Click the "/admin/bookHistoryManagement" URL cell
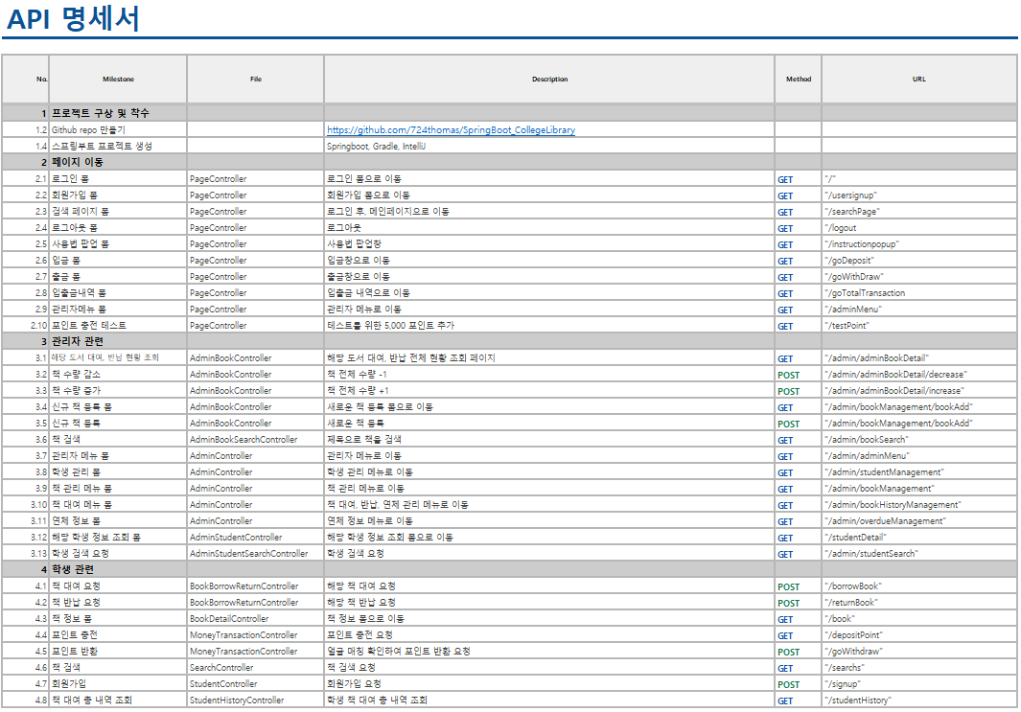 918,504
